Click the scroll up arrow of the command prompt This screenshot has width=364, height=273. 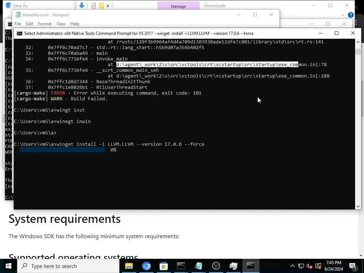coord(358,42)
